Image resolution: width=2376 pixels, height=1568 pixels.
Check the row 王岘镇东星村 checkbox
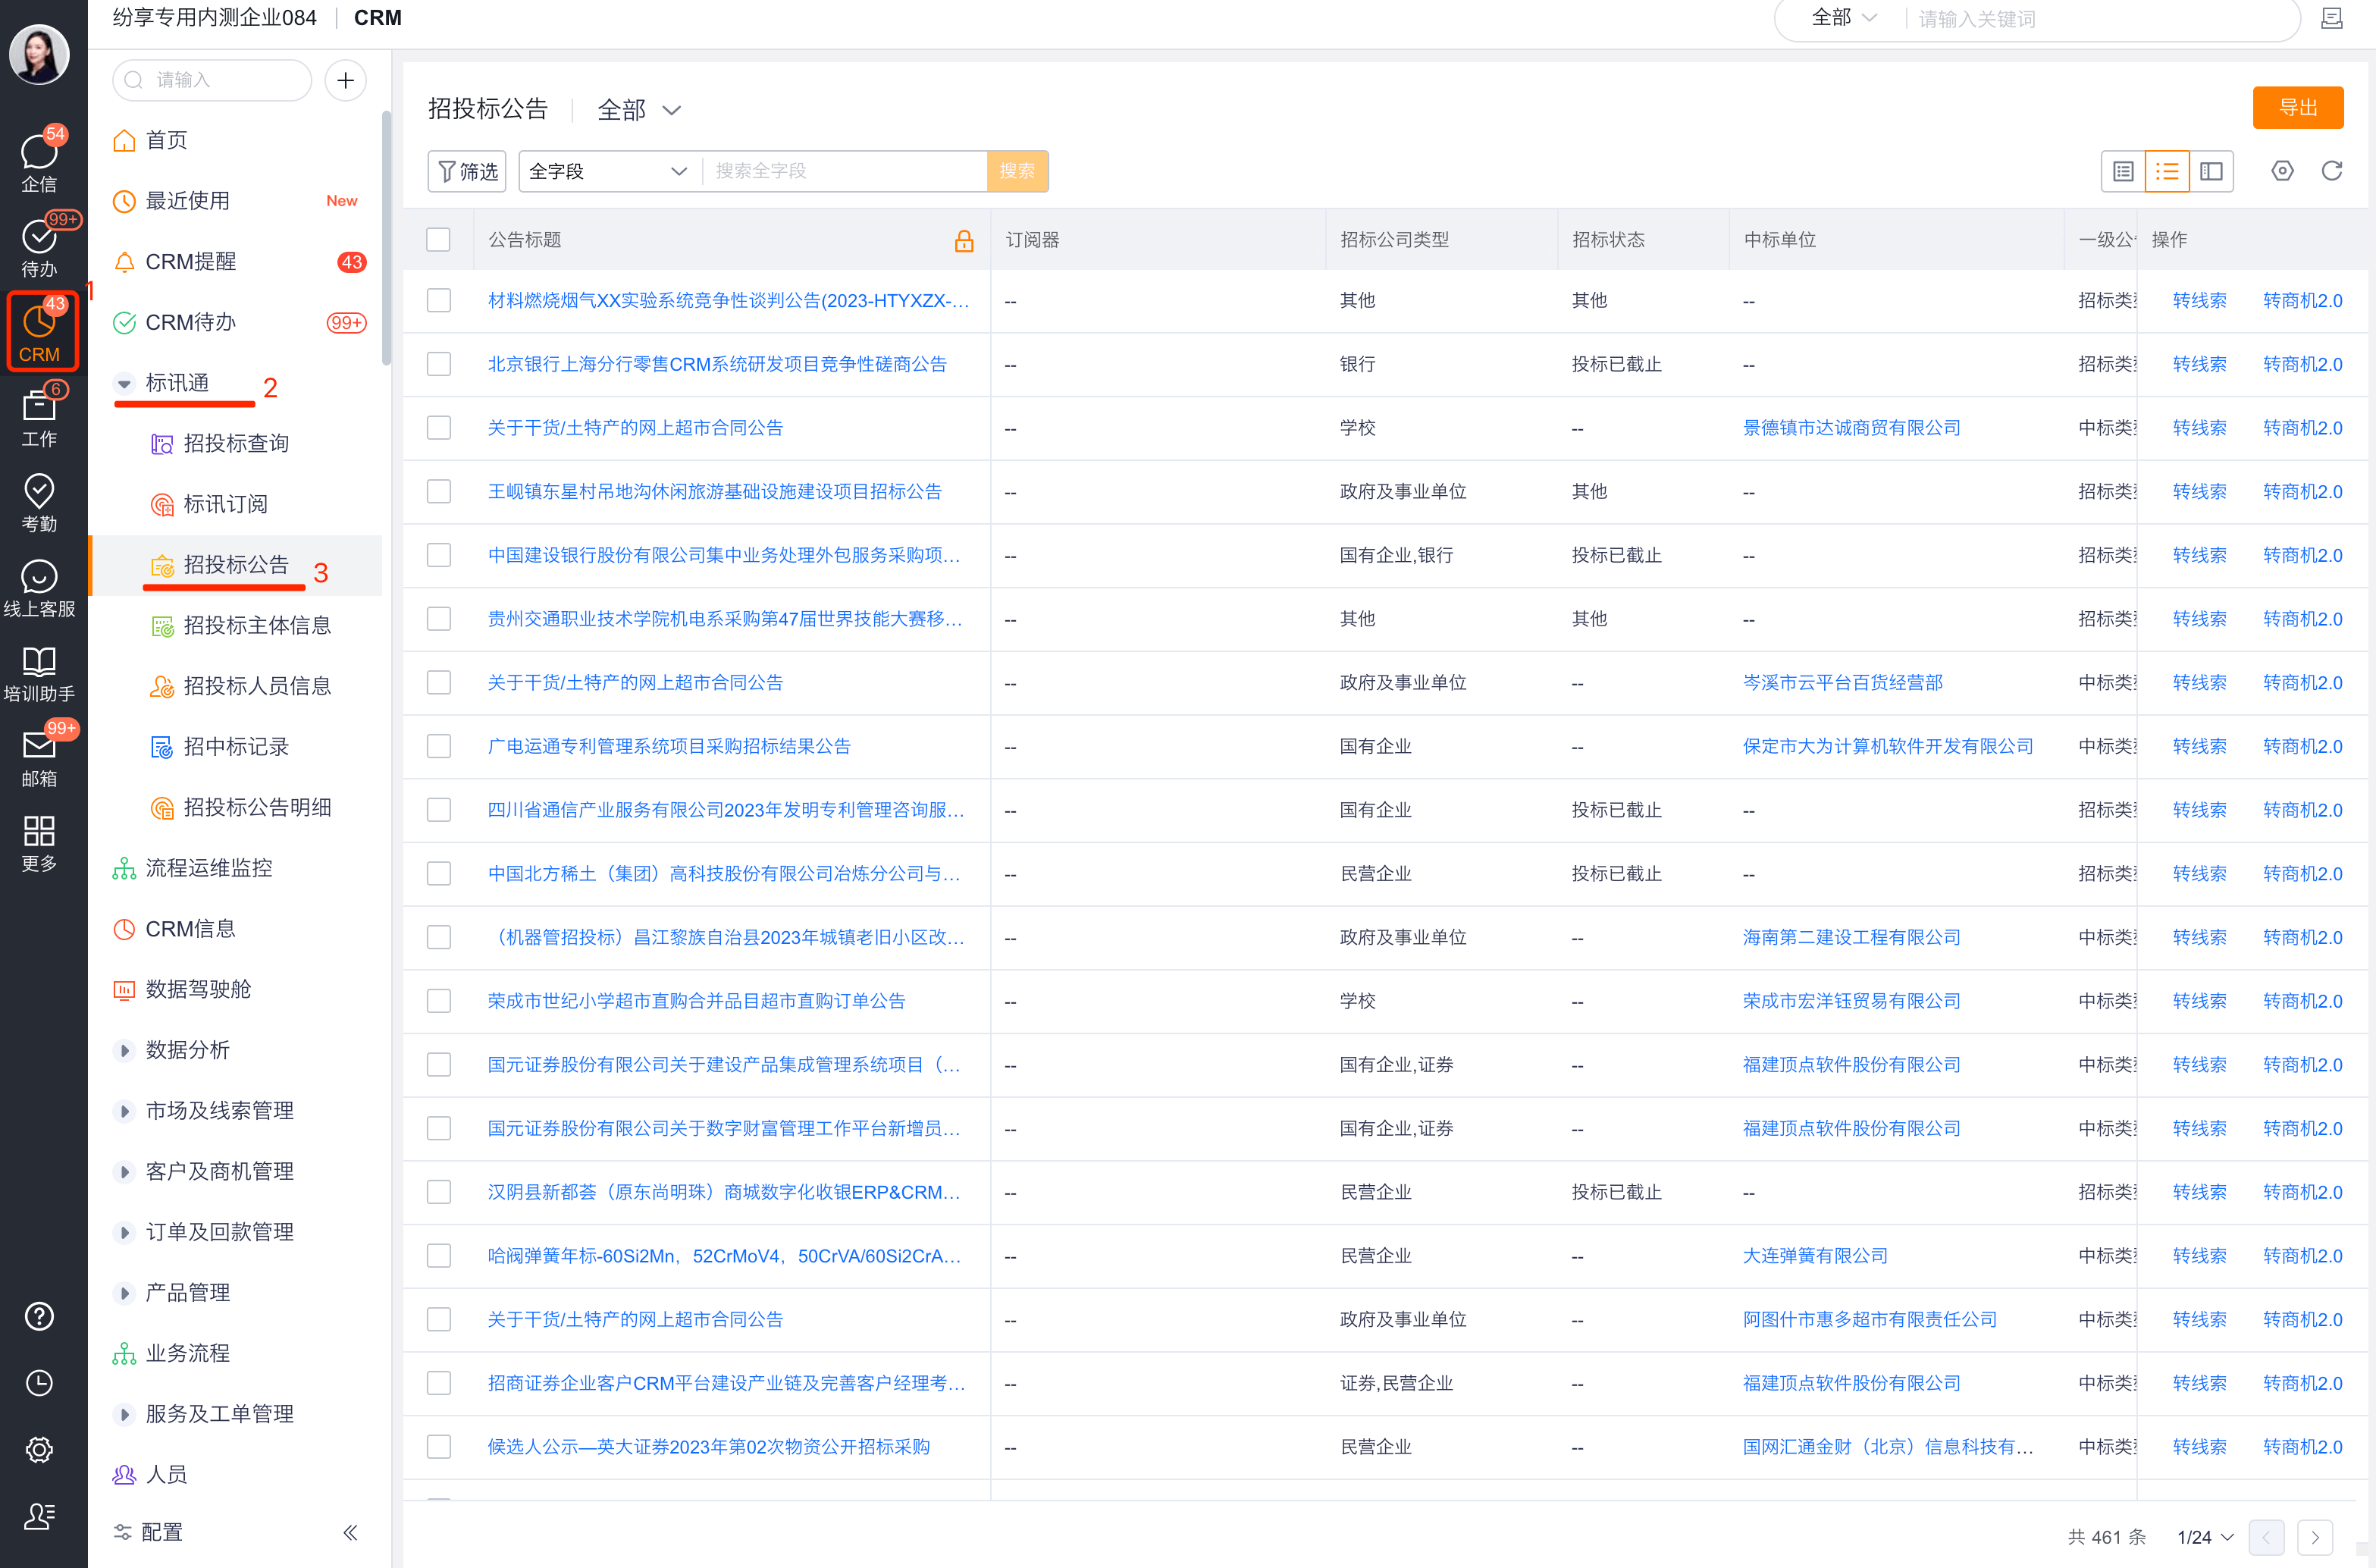[437, 491]
